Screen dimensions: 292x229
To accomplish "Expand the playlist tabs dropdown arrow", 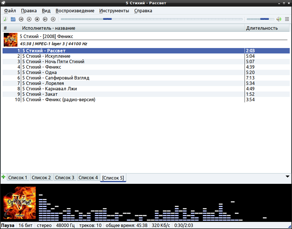I will (x=287, y=177).
